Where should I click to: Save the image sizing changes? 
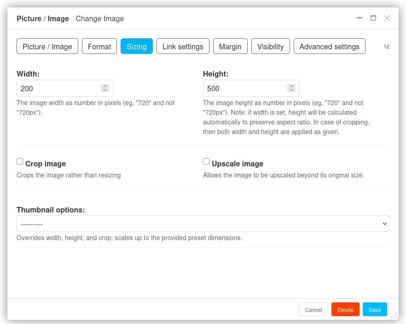(x=375, y=309)
